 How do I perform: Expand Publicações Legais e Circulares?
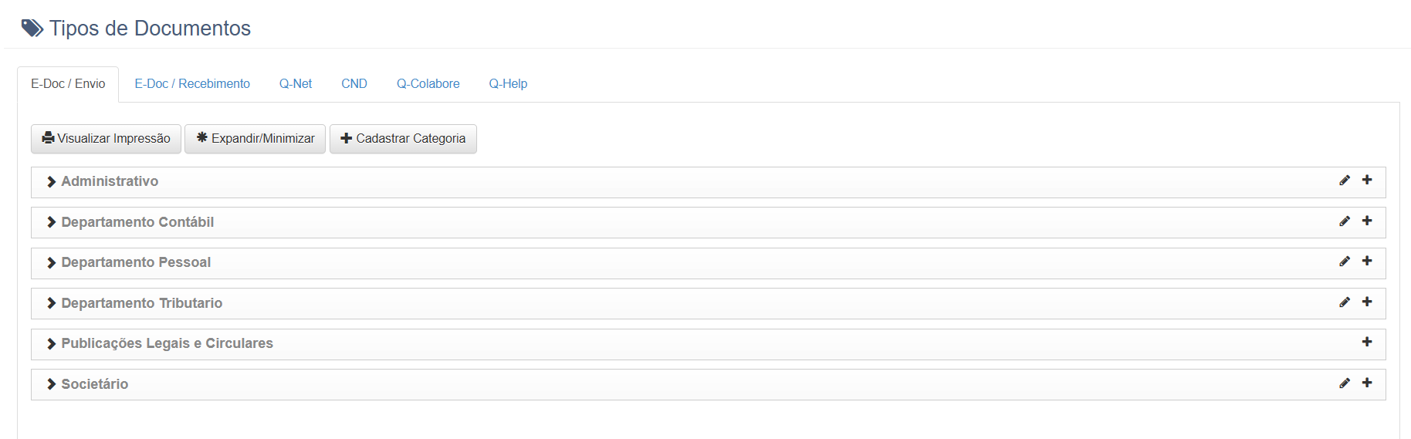(52, 344)
